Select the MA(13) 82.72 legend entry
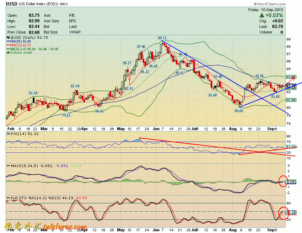The width and height of the screenshot is (302, 233). click(19, 45)
